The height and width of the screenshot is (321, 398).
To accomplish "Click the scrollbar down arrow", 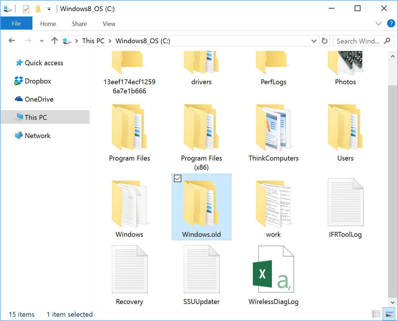I will tap(393, 303).
